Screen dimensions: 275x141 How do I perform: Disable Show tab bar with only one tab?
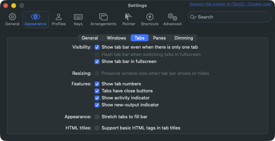[97, 47]
